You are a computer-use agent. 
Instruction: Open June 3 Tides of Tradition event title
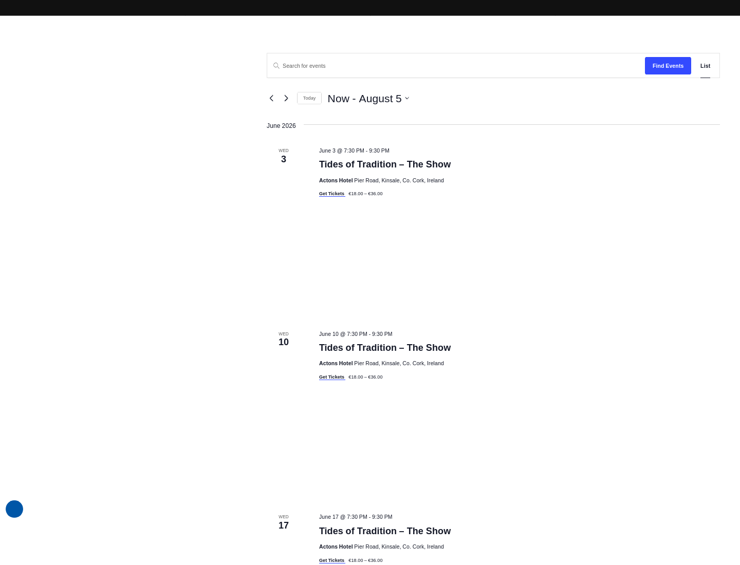point(385,164)
